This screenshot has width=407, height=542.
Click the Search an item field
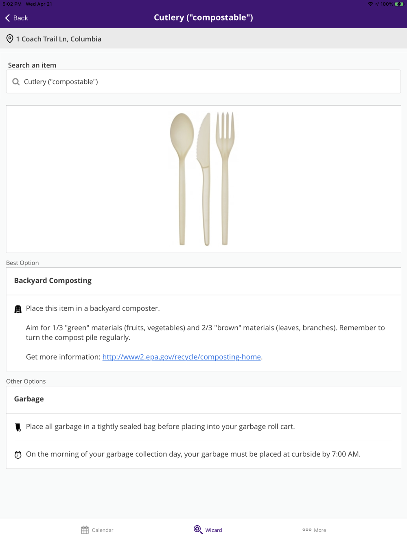click(x=203, y=82)
